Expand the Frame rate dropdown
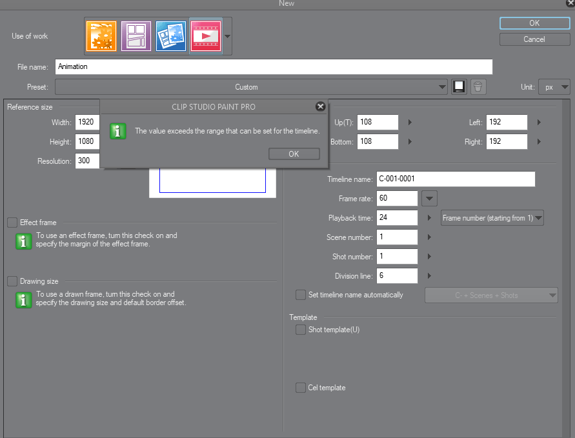This screenshot has height=438, width=575. [x=430, y=199]
